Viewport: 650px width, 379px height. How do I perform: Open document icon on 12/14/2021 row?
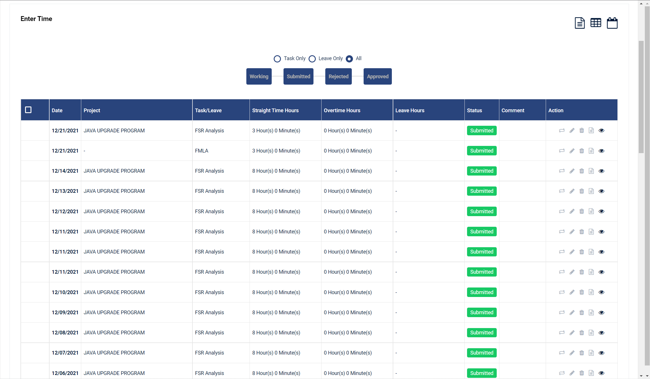[591, 171]
